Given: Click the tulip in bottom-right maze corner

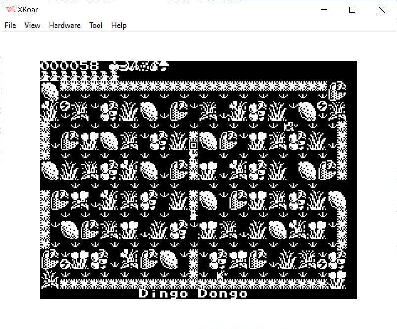Looking at the screenshot, I should [x=338, y=279].
